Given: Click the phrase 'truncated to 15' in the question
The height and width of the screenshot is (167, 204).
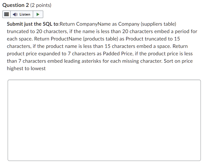Looking at the screenshot, I should 162,39.
